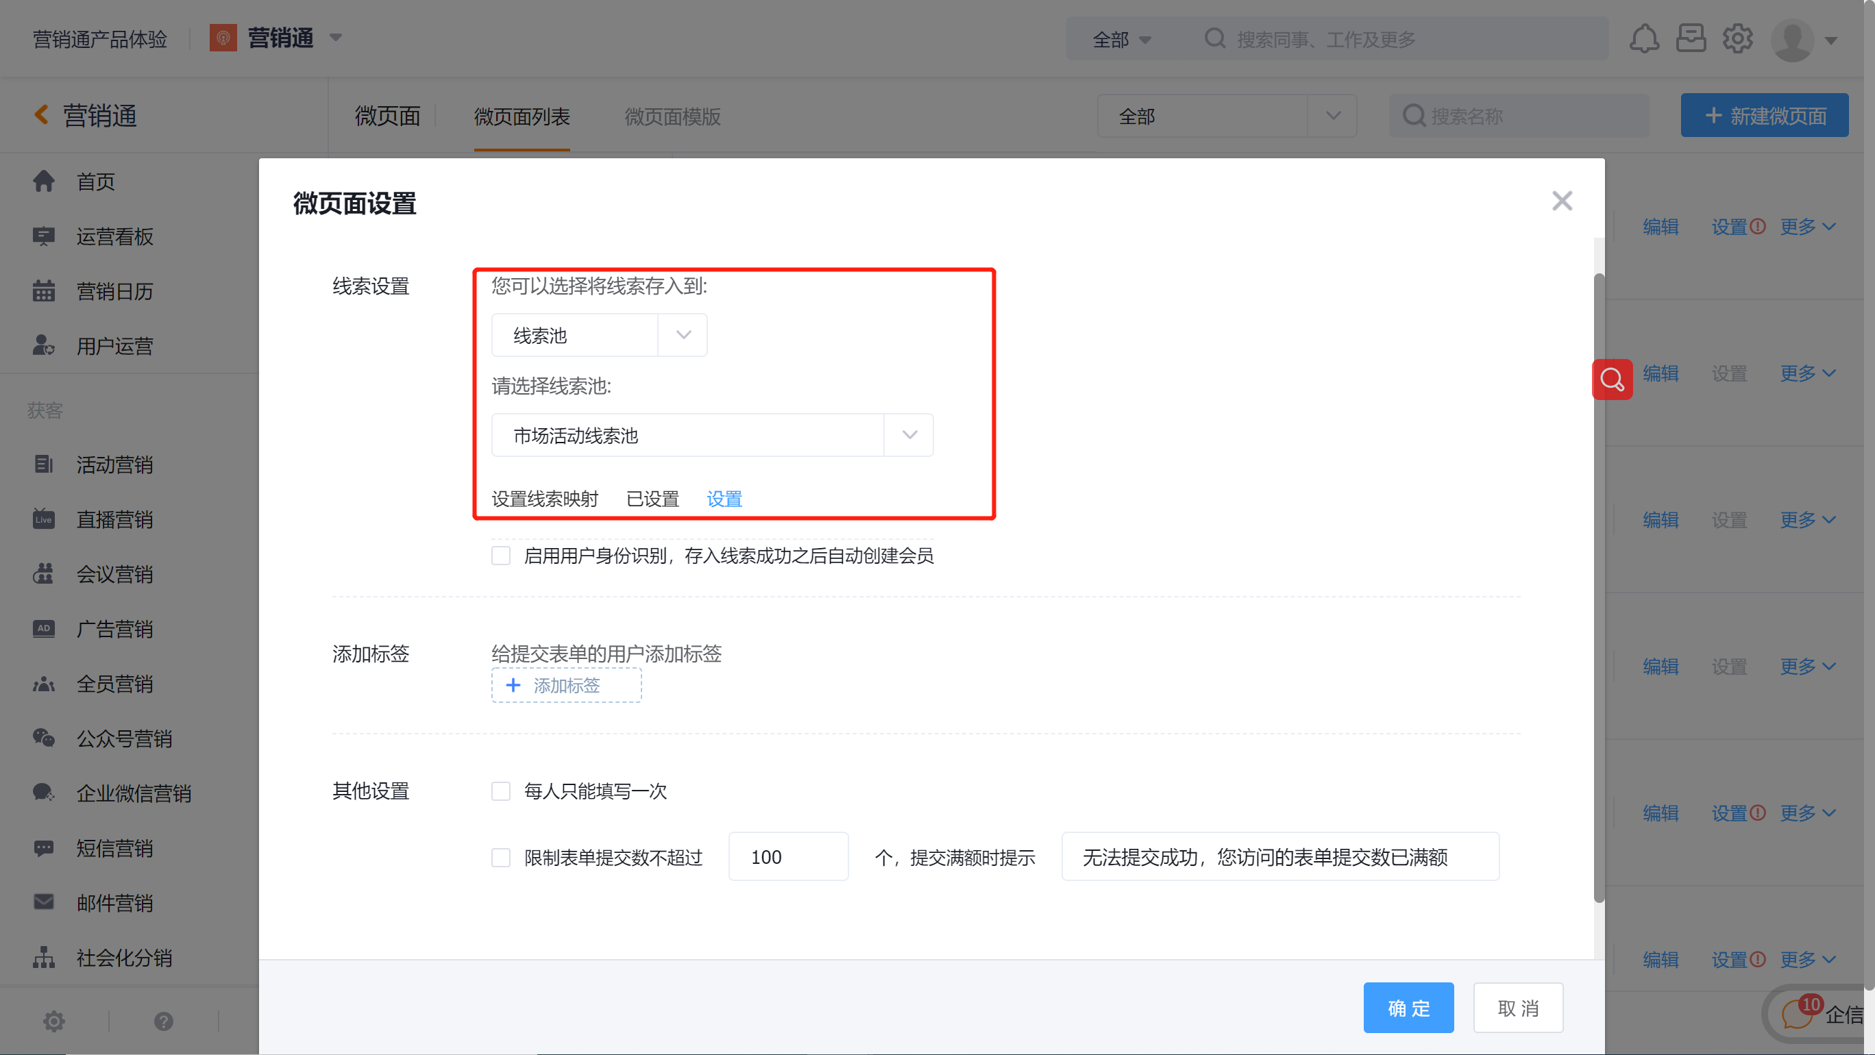Click the 公众号营销 WeChat icon

[44, 738]
